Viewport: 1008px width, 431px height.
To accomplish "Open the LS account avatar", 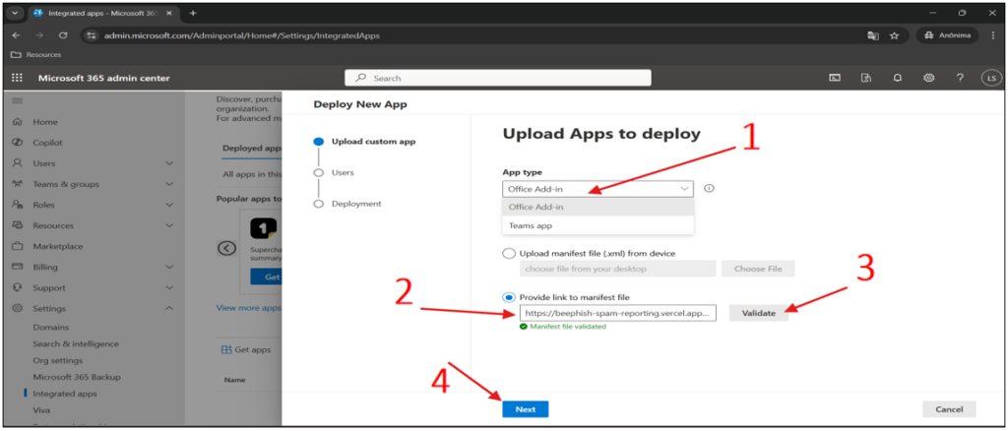I will [991, 78].
